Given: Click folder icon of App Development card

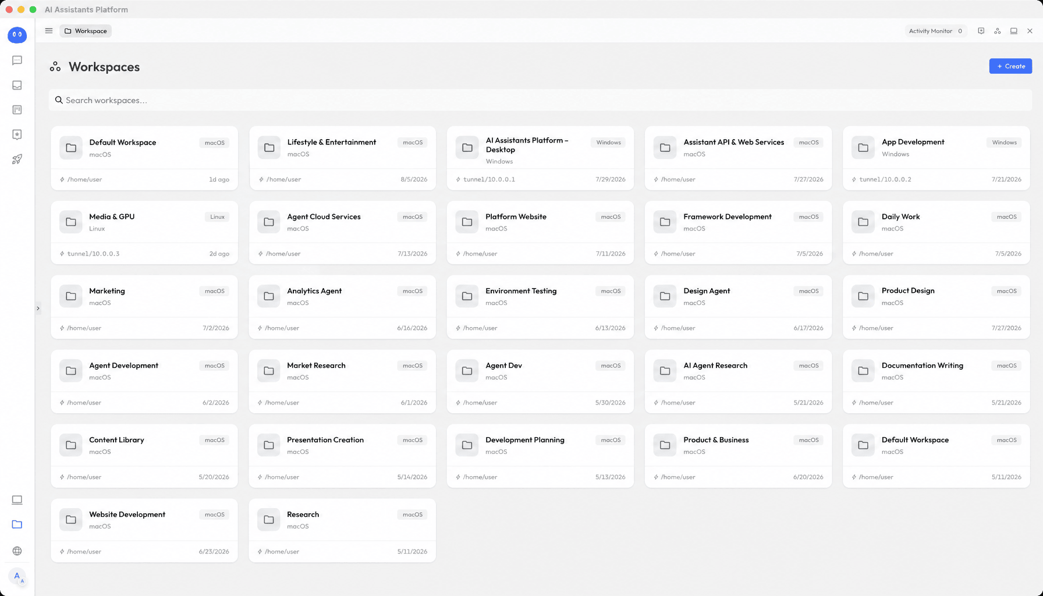Looking at the screenshot, I should [x=863, y=148].
